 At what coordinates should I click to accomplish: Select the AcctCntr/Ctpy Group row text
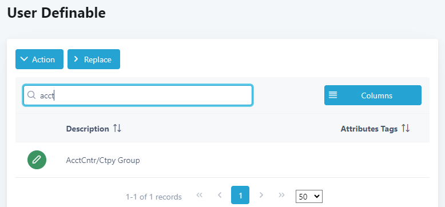pos(103,160)
